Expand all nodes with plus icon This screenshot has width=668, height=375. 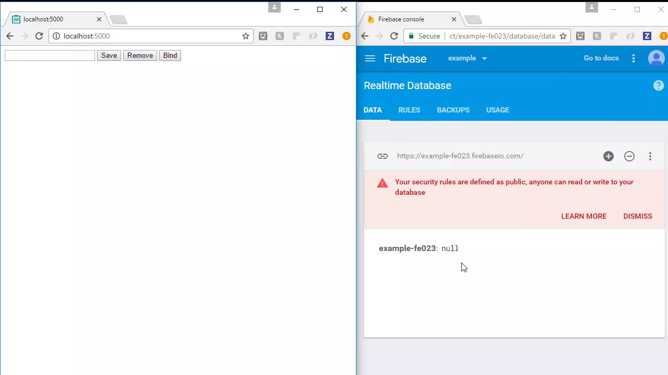(x=609, y=156)
